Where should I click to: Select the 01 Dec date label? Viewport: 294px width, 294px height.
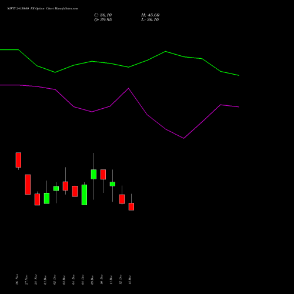tap(45, 280)
